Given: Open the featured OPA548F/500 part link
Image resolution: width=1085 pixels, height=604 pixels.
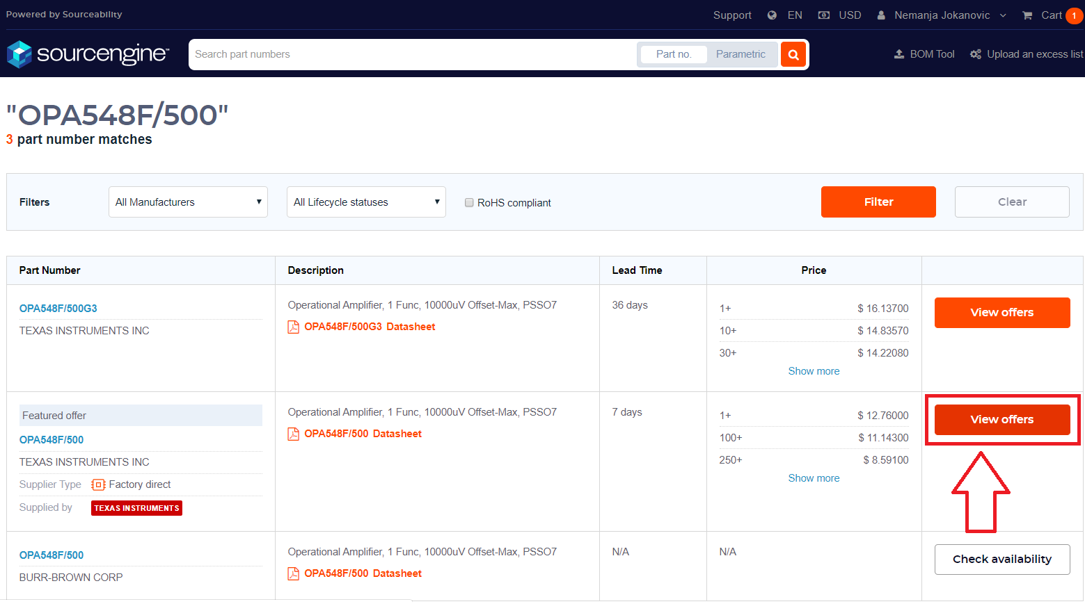Looking at the screenshot, I should point(52,440).
